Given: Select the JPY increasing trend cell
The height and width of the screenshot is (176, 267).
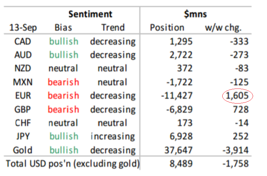Looking at the screenshot, I should click(113, 136).
